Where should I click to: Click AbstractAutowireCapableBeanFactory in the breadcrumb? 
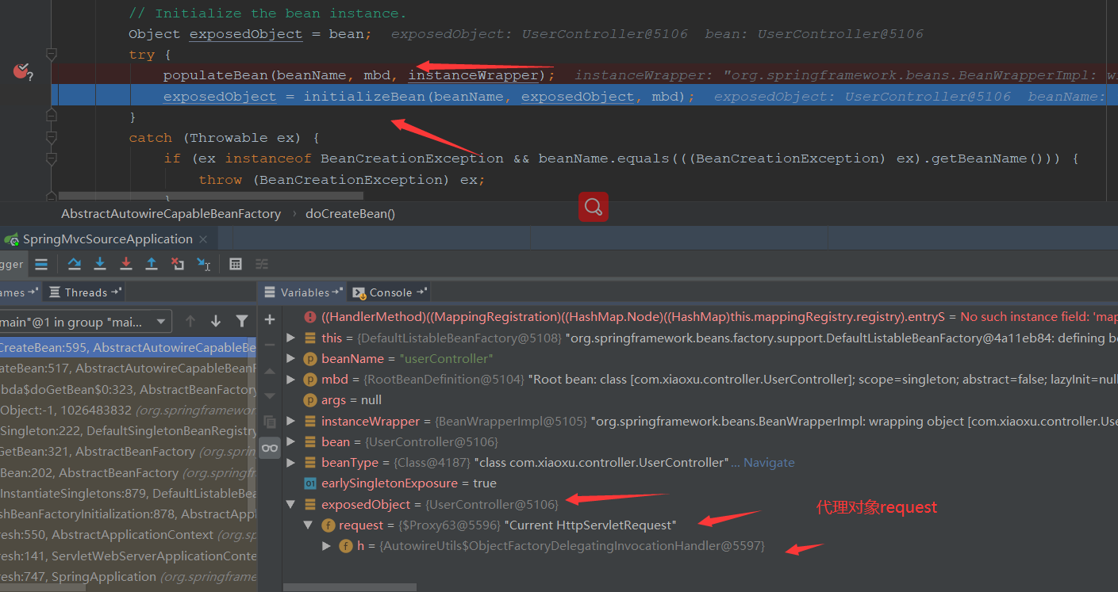coord(171,214)
